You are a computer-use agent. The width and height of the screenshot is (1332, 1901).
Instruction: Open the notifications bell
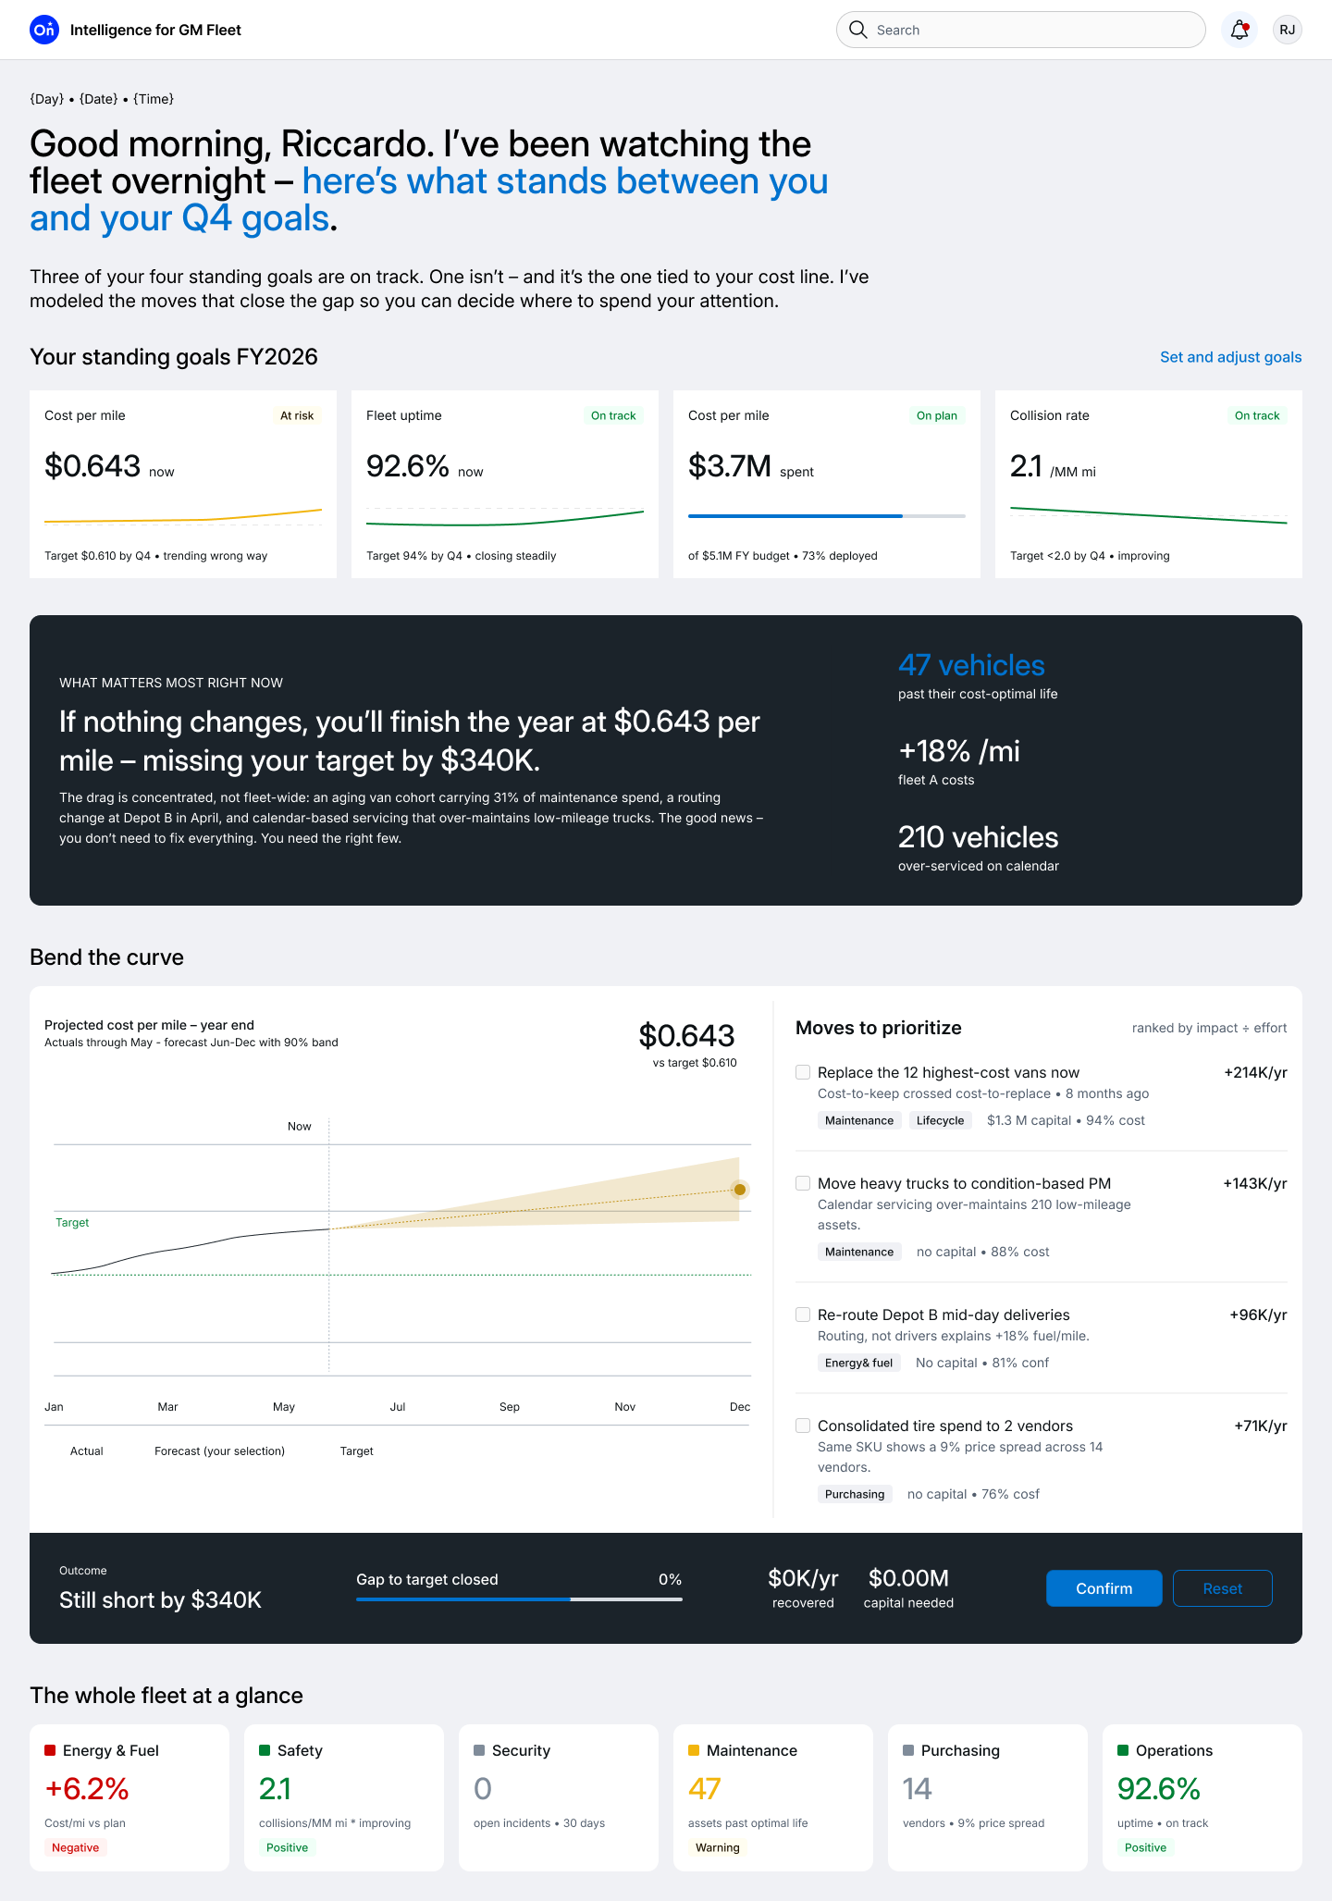[x=1239, y=30]
